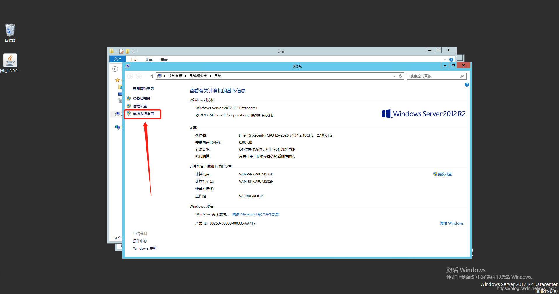Expand the ribbon chevron in bin window
Screen dimensions: 559x294
coord(445,59)
